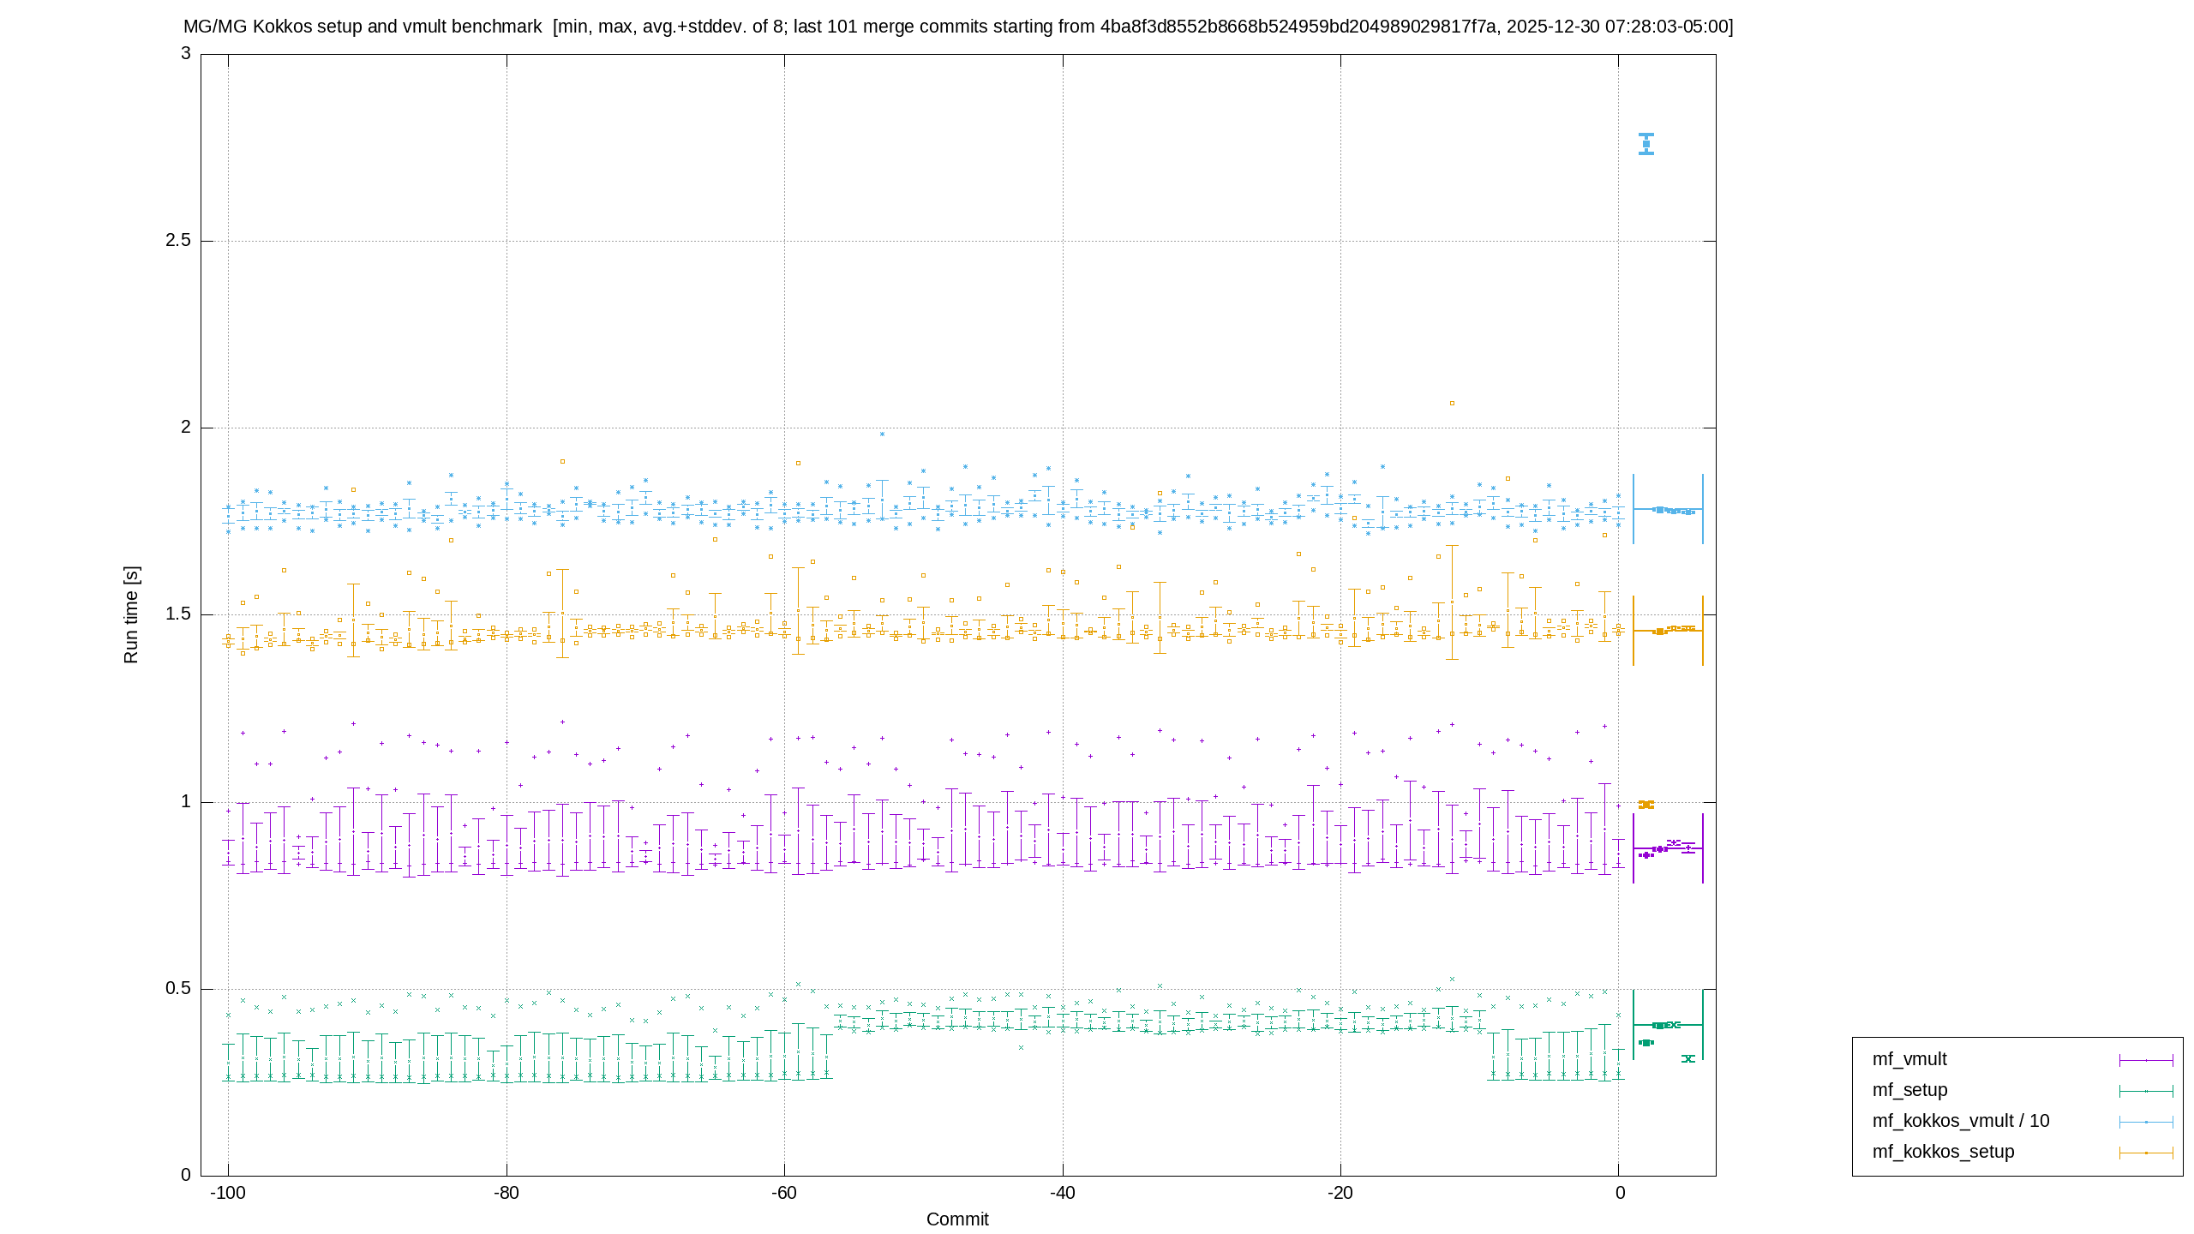The image size is (2194, 1234).
Task: Click the mf_vmult legend label
Action: [x=1909, y=1059]
